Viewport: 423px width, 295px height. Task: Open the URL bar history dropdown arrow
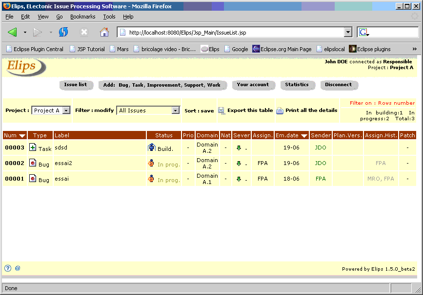click(348, 33)
